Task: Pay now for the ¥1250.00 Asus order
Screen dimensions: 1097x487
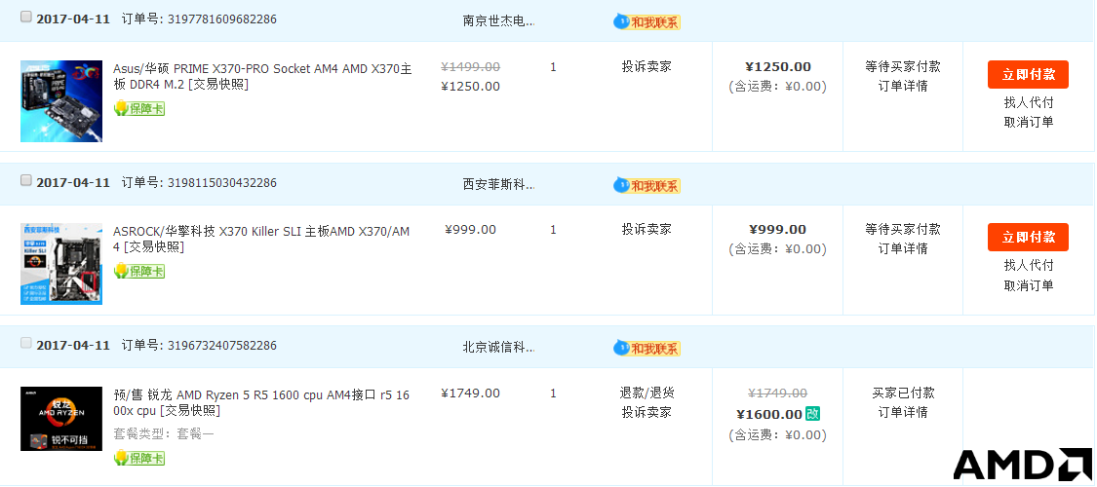Action: click(x=1029, y=75)
